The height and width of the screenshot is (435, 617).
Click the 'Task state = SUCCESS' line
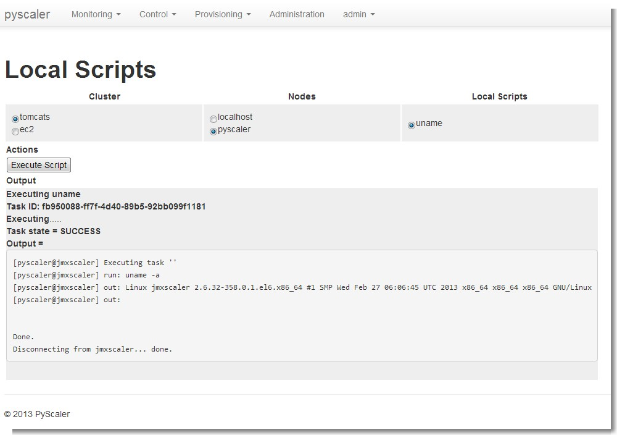(54, 231)
